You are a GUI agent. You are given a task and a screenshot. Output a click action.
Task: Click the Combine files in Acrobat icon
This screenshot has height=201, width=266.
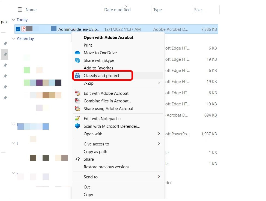pyautogui.click(x=77, y=101)
